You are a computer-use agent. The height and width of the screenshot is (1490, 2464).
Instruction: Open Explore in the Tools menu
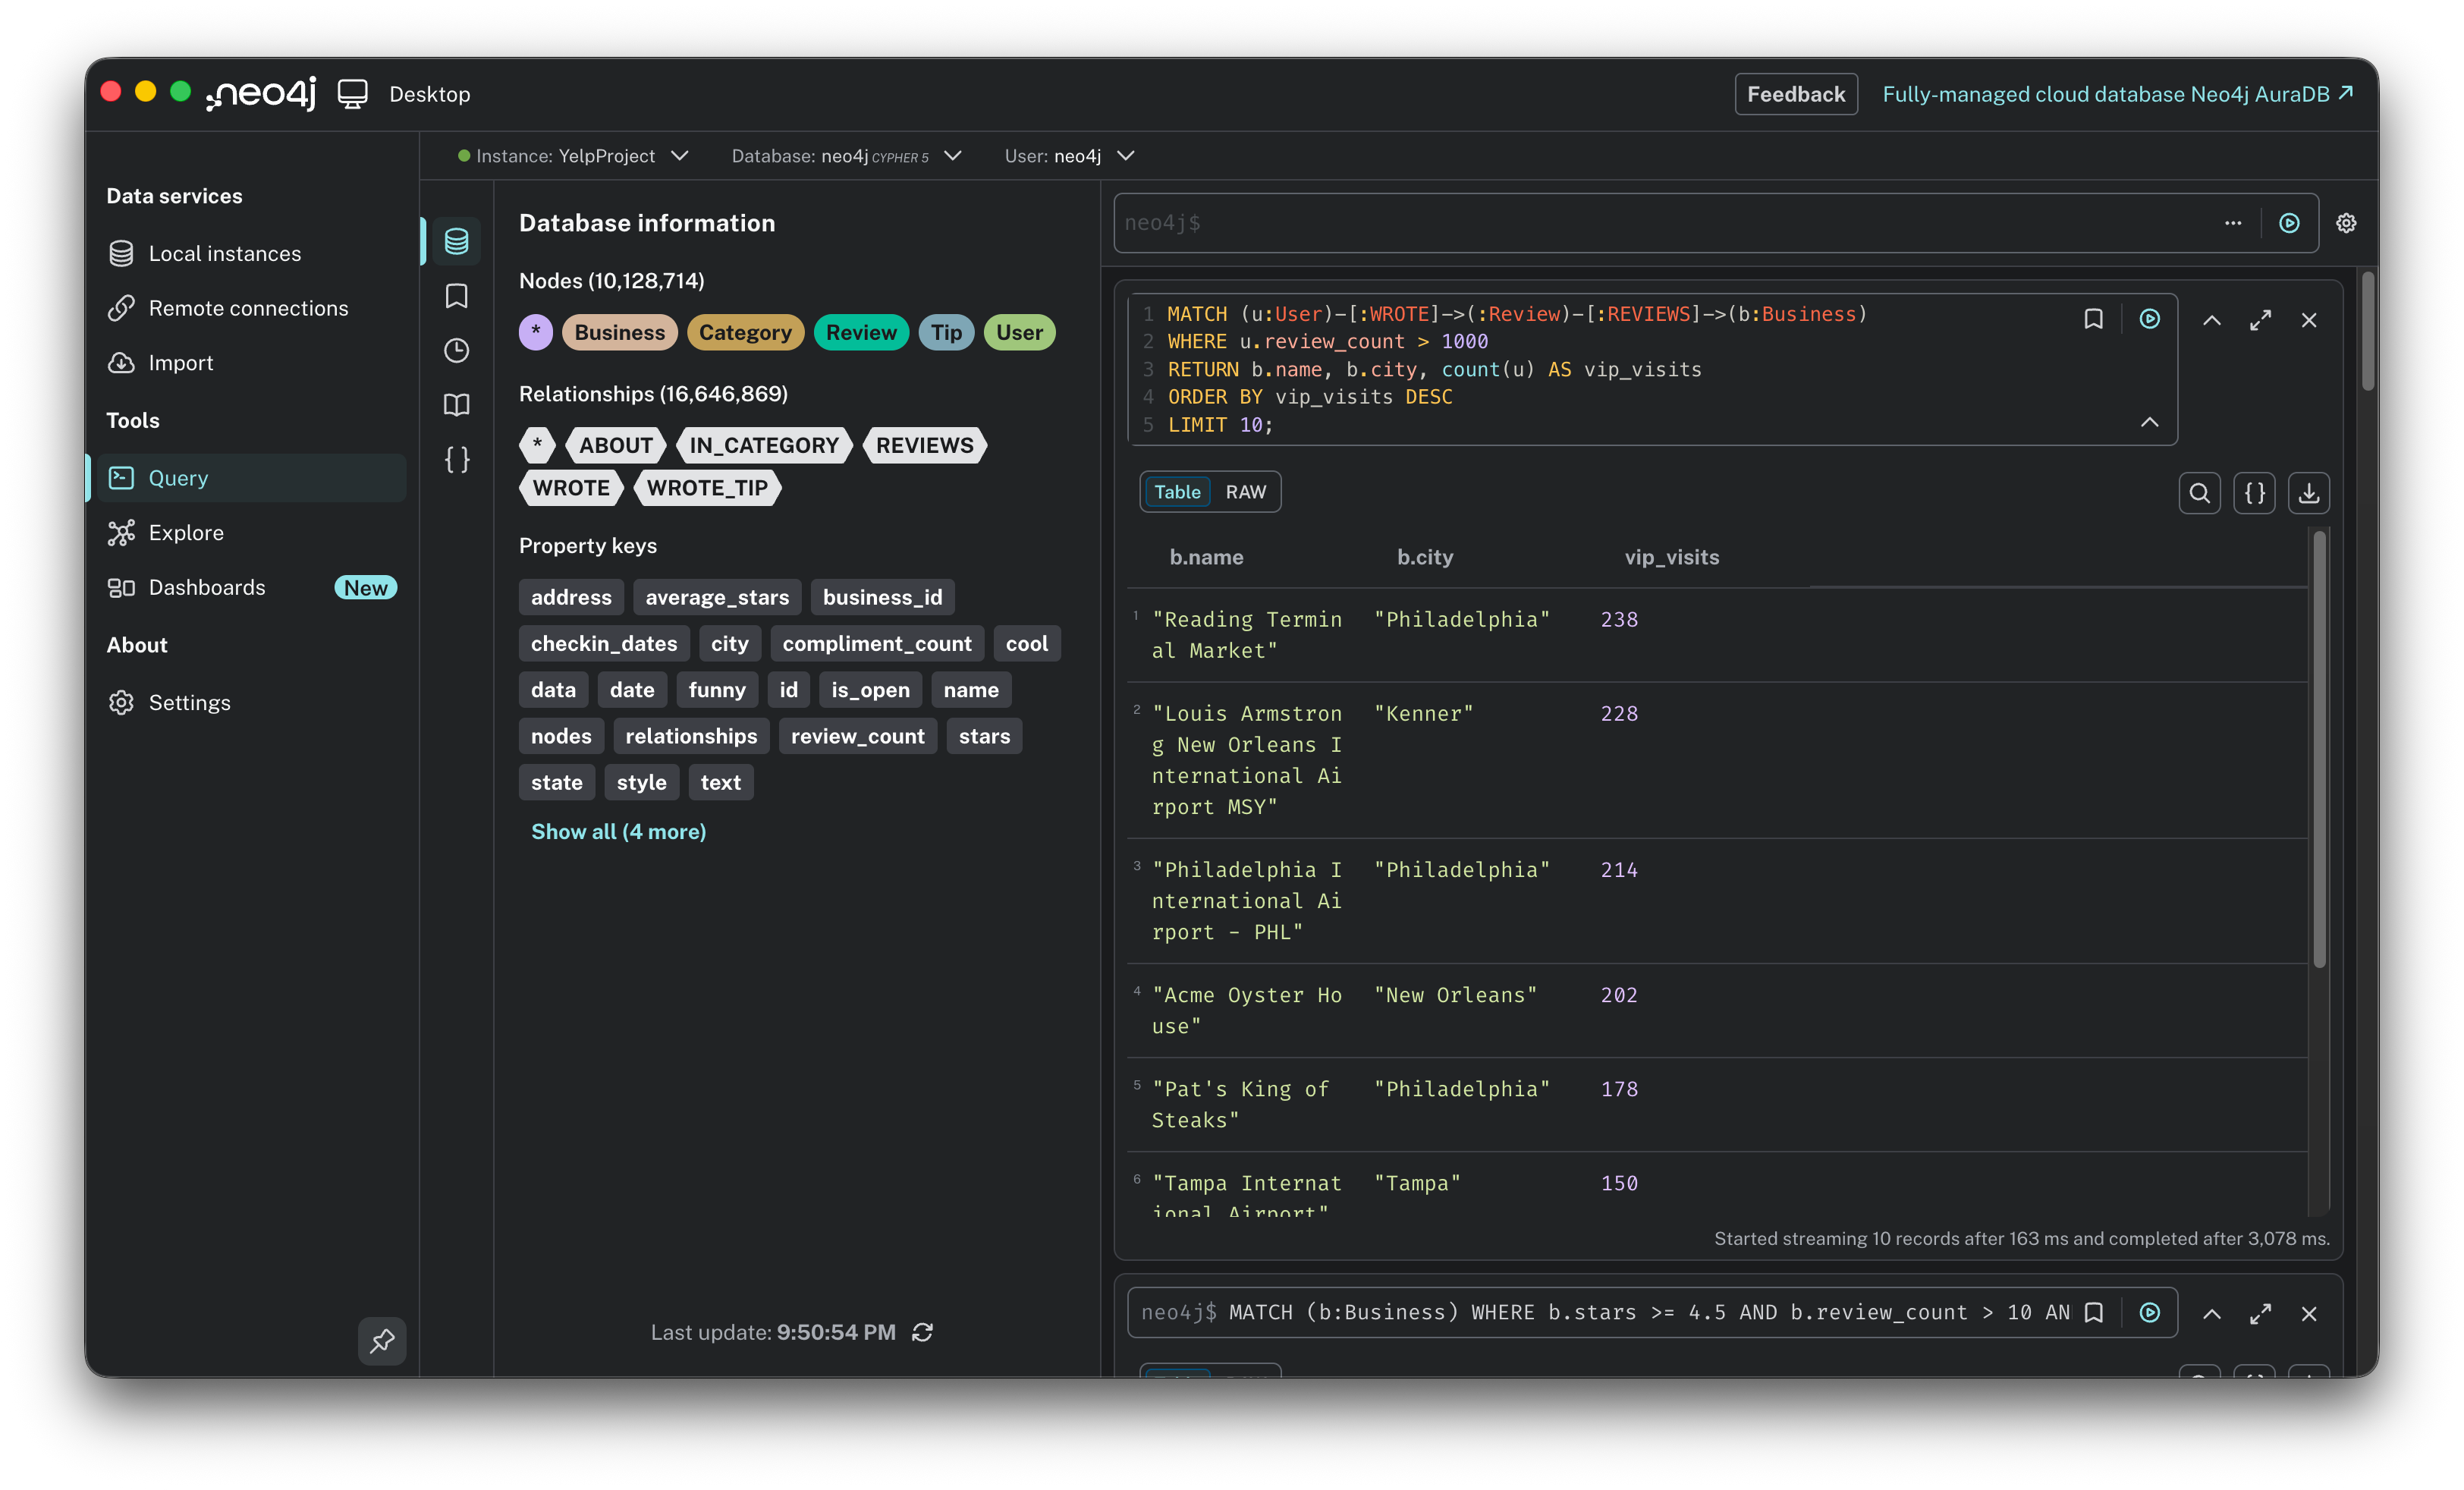coord(186,533)
